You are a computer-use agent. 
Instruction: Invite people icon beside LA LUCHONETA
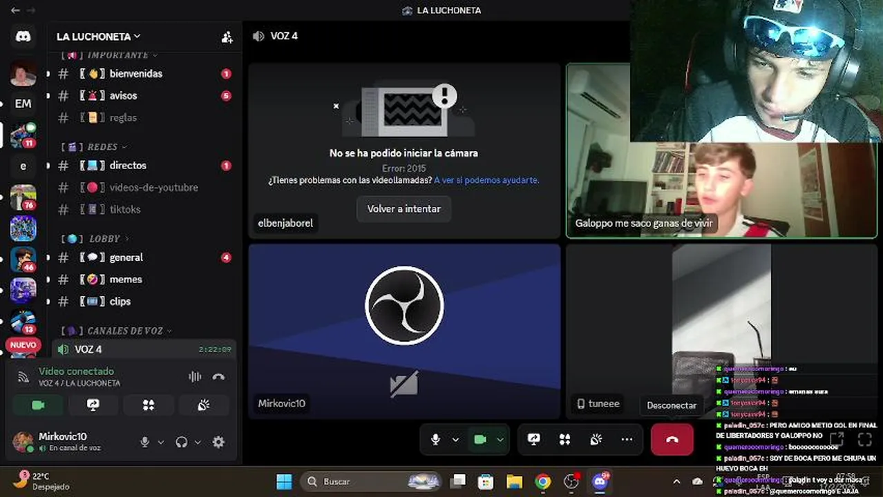(227, 37)
